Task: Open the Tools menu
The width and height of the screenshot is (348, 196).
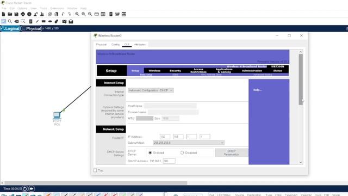Action: [x=43, y=8]
